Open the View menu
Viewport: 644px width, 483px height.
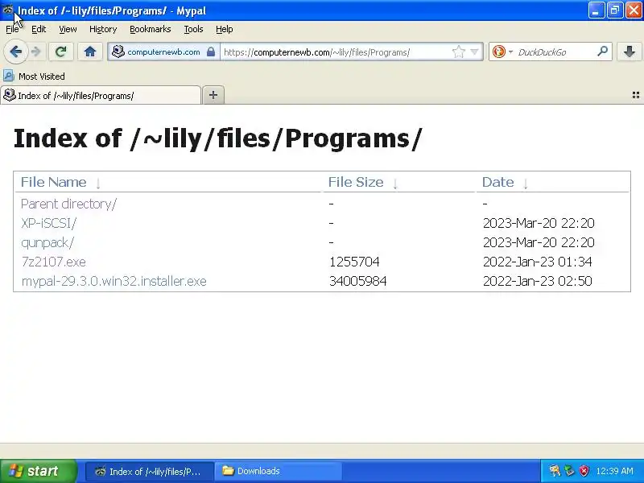click(68, 29)
